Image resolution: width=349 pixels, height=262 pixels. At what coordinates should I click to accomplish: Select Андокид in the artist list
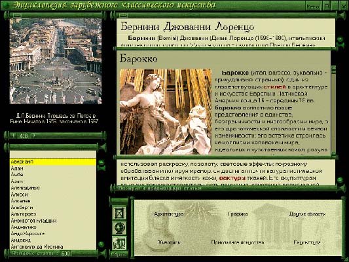[x=53, y=240]
